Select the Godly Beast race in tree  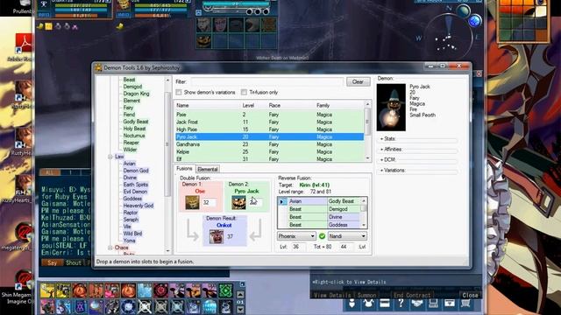coord(136,122)
